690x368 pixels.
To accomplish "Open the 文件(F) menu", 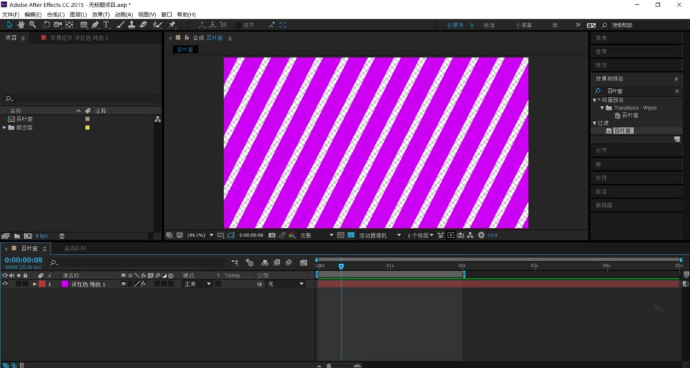I will pos(10,14).
